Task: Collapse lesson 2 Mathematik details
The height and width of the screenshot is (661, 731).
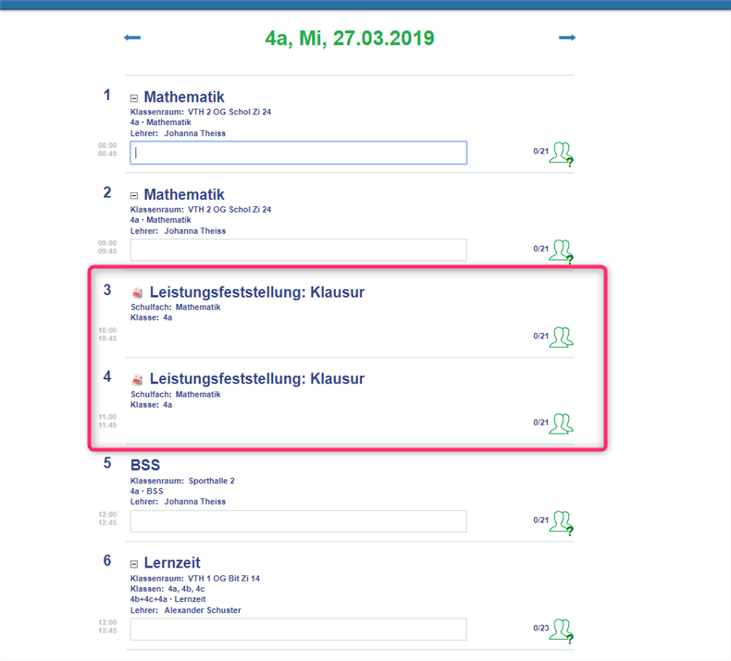Action: [134, 196]
